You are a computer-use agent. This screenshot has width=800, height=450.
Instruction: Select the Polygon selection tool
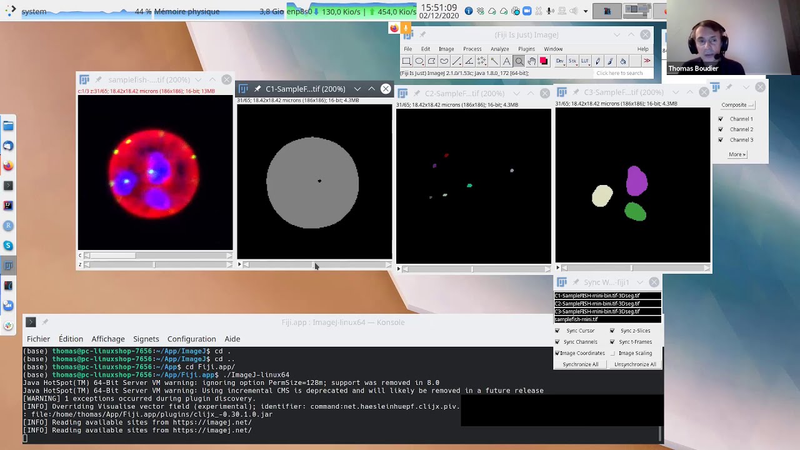click(431, 61)
